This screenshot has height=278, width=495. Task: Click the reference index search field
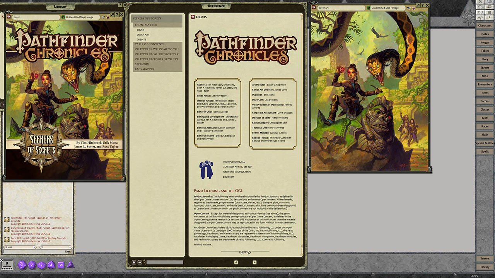[164, 263]
